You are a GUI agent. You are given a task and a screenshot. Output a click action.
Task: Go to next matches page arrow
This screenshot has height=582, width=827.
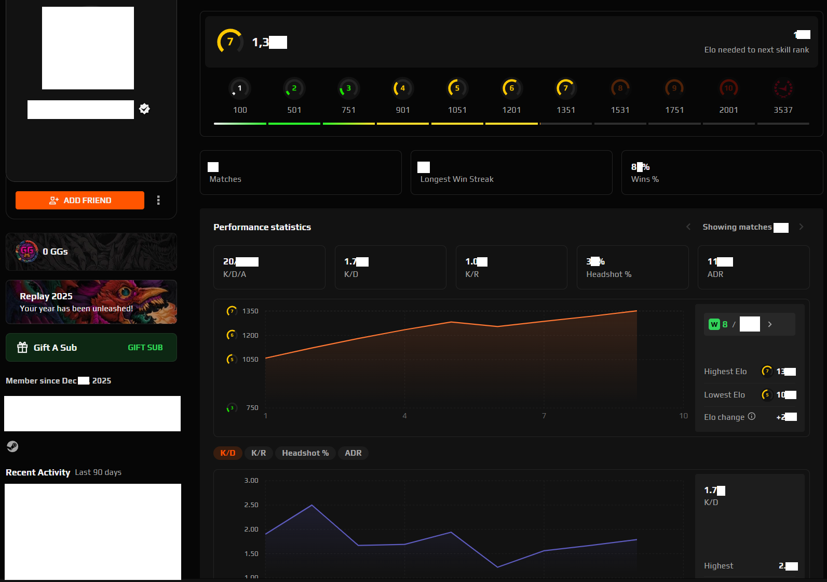[x=801, y=227]
